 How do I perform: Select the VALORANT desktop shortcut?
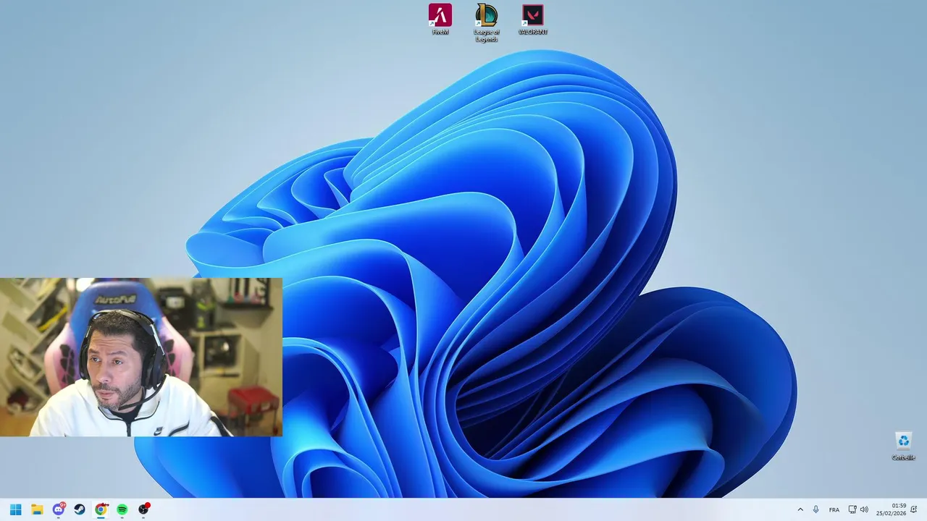(532, 20)
